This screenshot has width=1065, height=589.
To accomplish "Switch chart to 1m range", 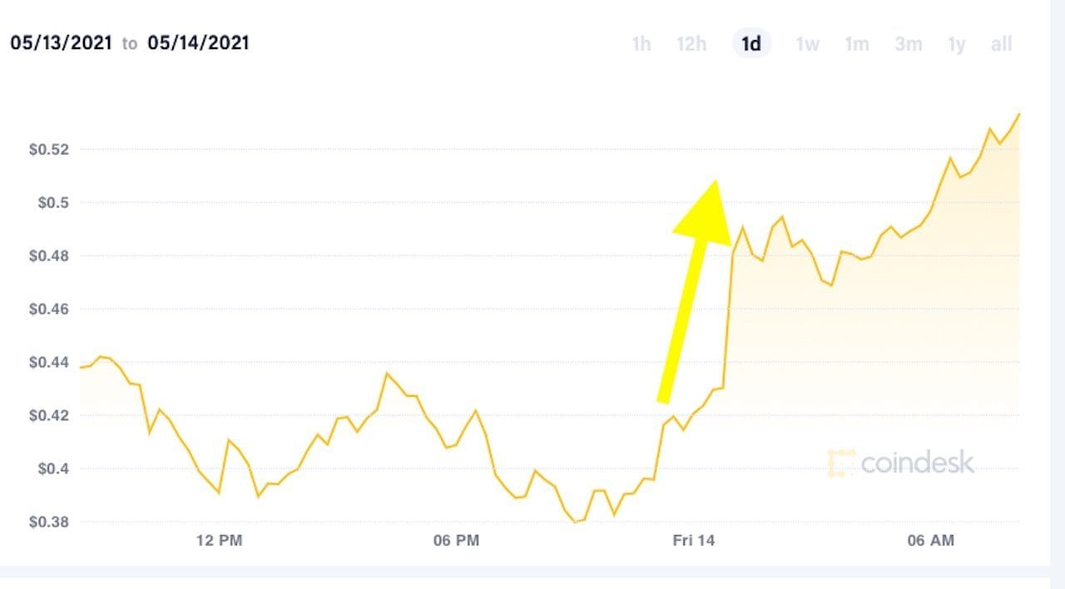I will (857, 44).
